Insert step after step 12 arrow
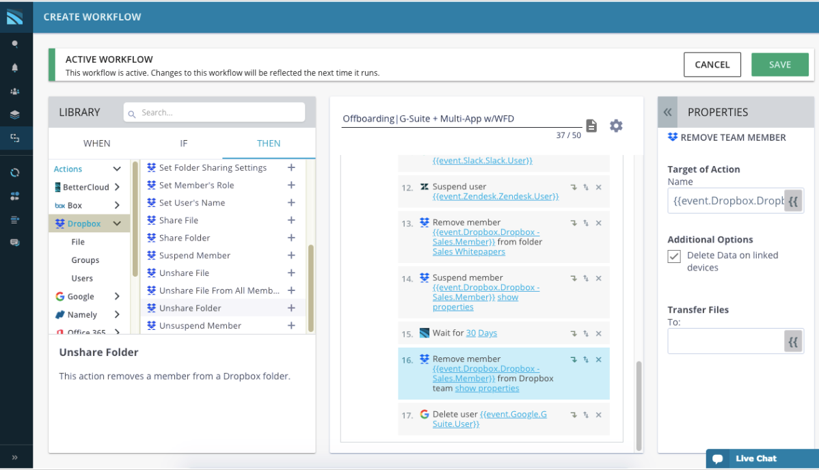Image resolution: width=819 pixels, height=470 pixels. tap(574, 187)
